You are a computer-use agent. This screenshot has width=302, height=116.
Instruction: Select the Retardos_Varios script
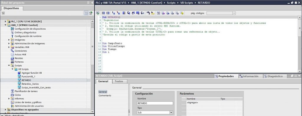point(30,84)
